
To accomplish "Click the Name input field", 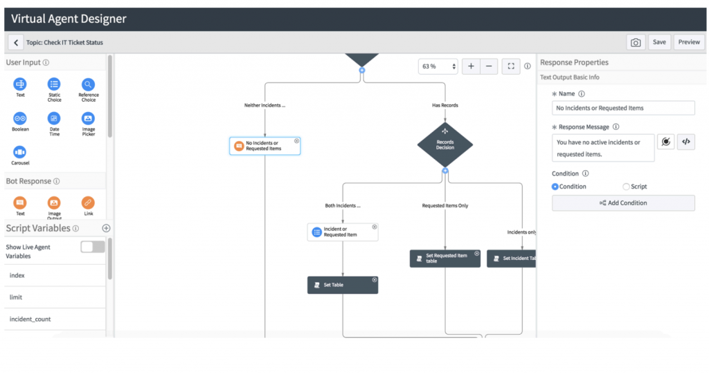I will click(623, 108).
